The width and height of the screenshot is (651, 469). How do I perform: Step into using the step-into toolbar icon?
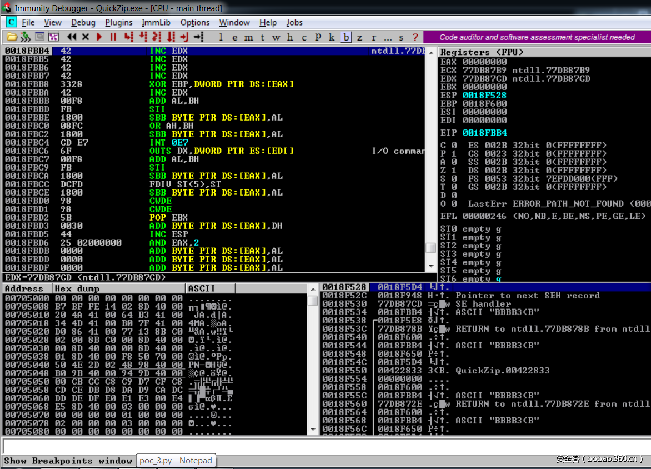(129, 37)
